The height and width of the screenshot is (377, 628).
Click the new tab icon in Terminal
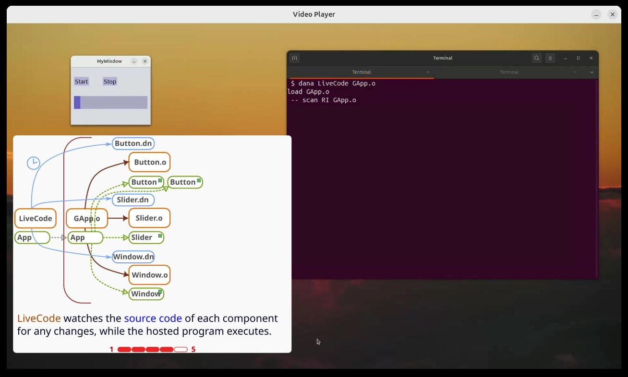[295, 58]
